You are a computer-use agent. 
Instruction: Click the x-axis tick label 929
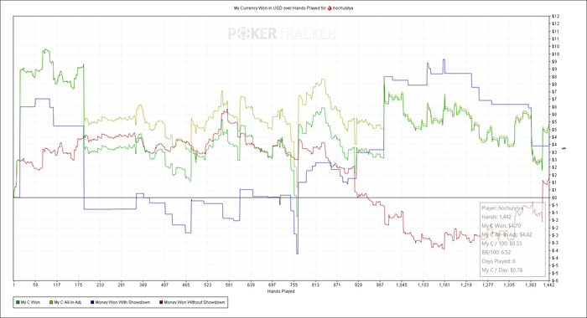pos(359,285)
